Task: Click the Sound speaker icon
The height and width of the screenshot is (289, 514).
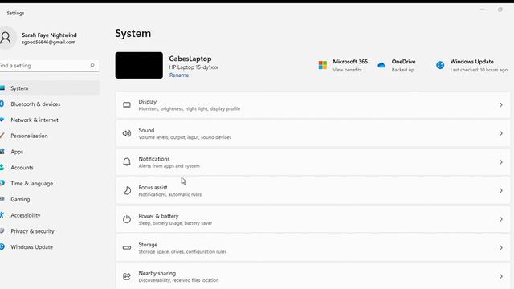Action: point(127,133)
